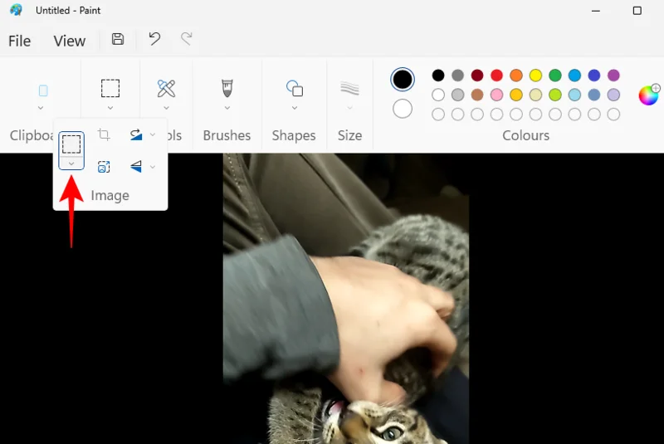Click the Size line thickness icon
664x444 pixels.
point(349,89)
